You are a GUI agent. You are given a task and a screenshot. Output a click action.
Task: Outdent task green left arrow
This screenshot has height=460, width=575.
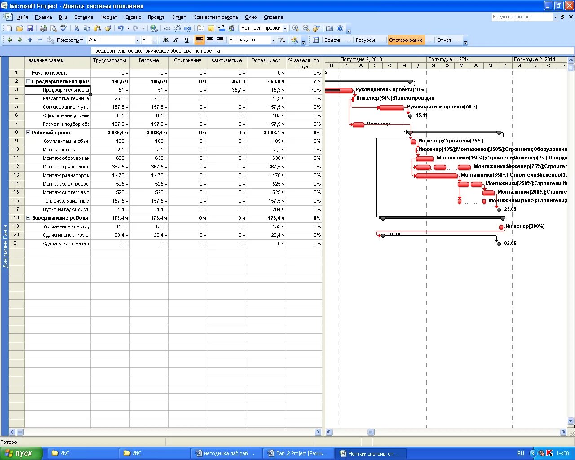pos(9,40)
